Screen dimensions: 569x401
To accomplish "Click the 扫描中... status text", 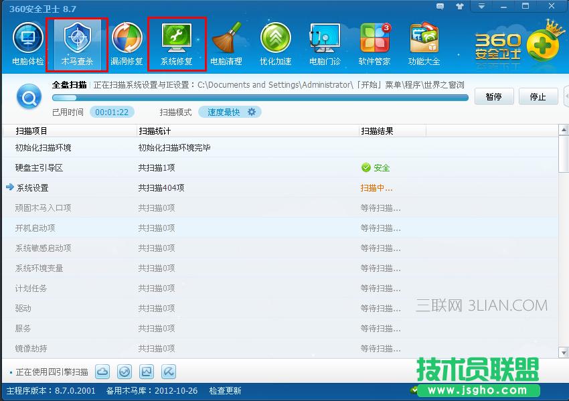I will (376, 187).
